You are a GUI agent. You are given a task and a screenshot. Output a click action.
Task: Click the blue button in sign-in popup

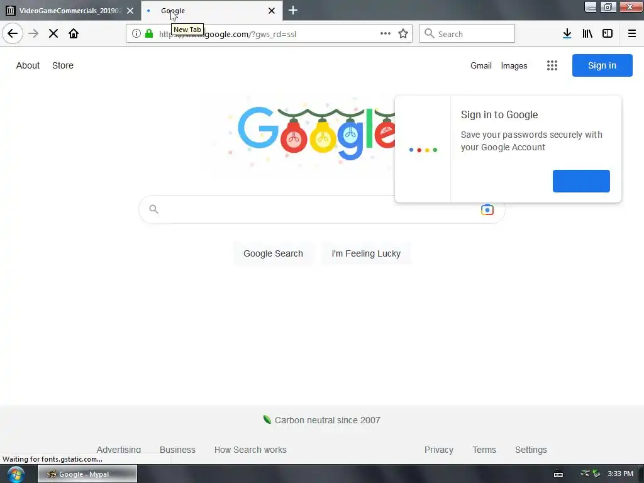(x=581, y=180)
